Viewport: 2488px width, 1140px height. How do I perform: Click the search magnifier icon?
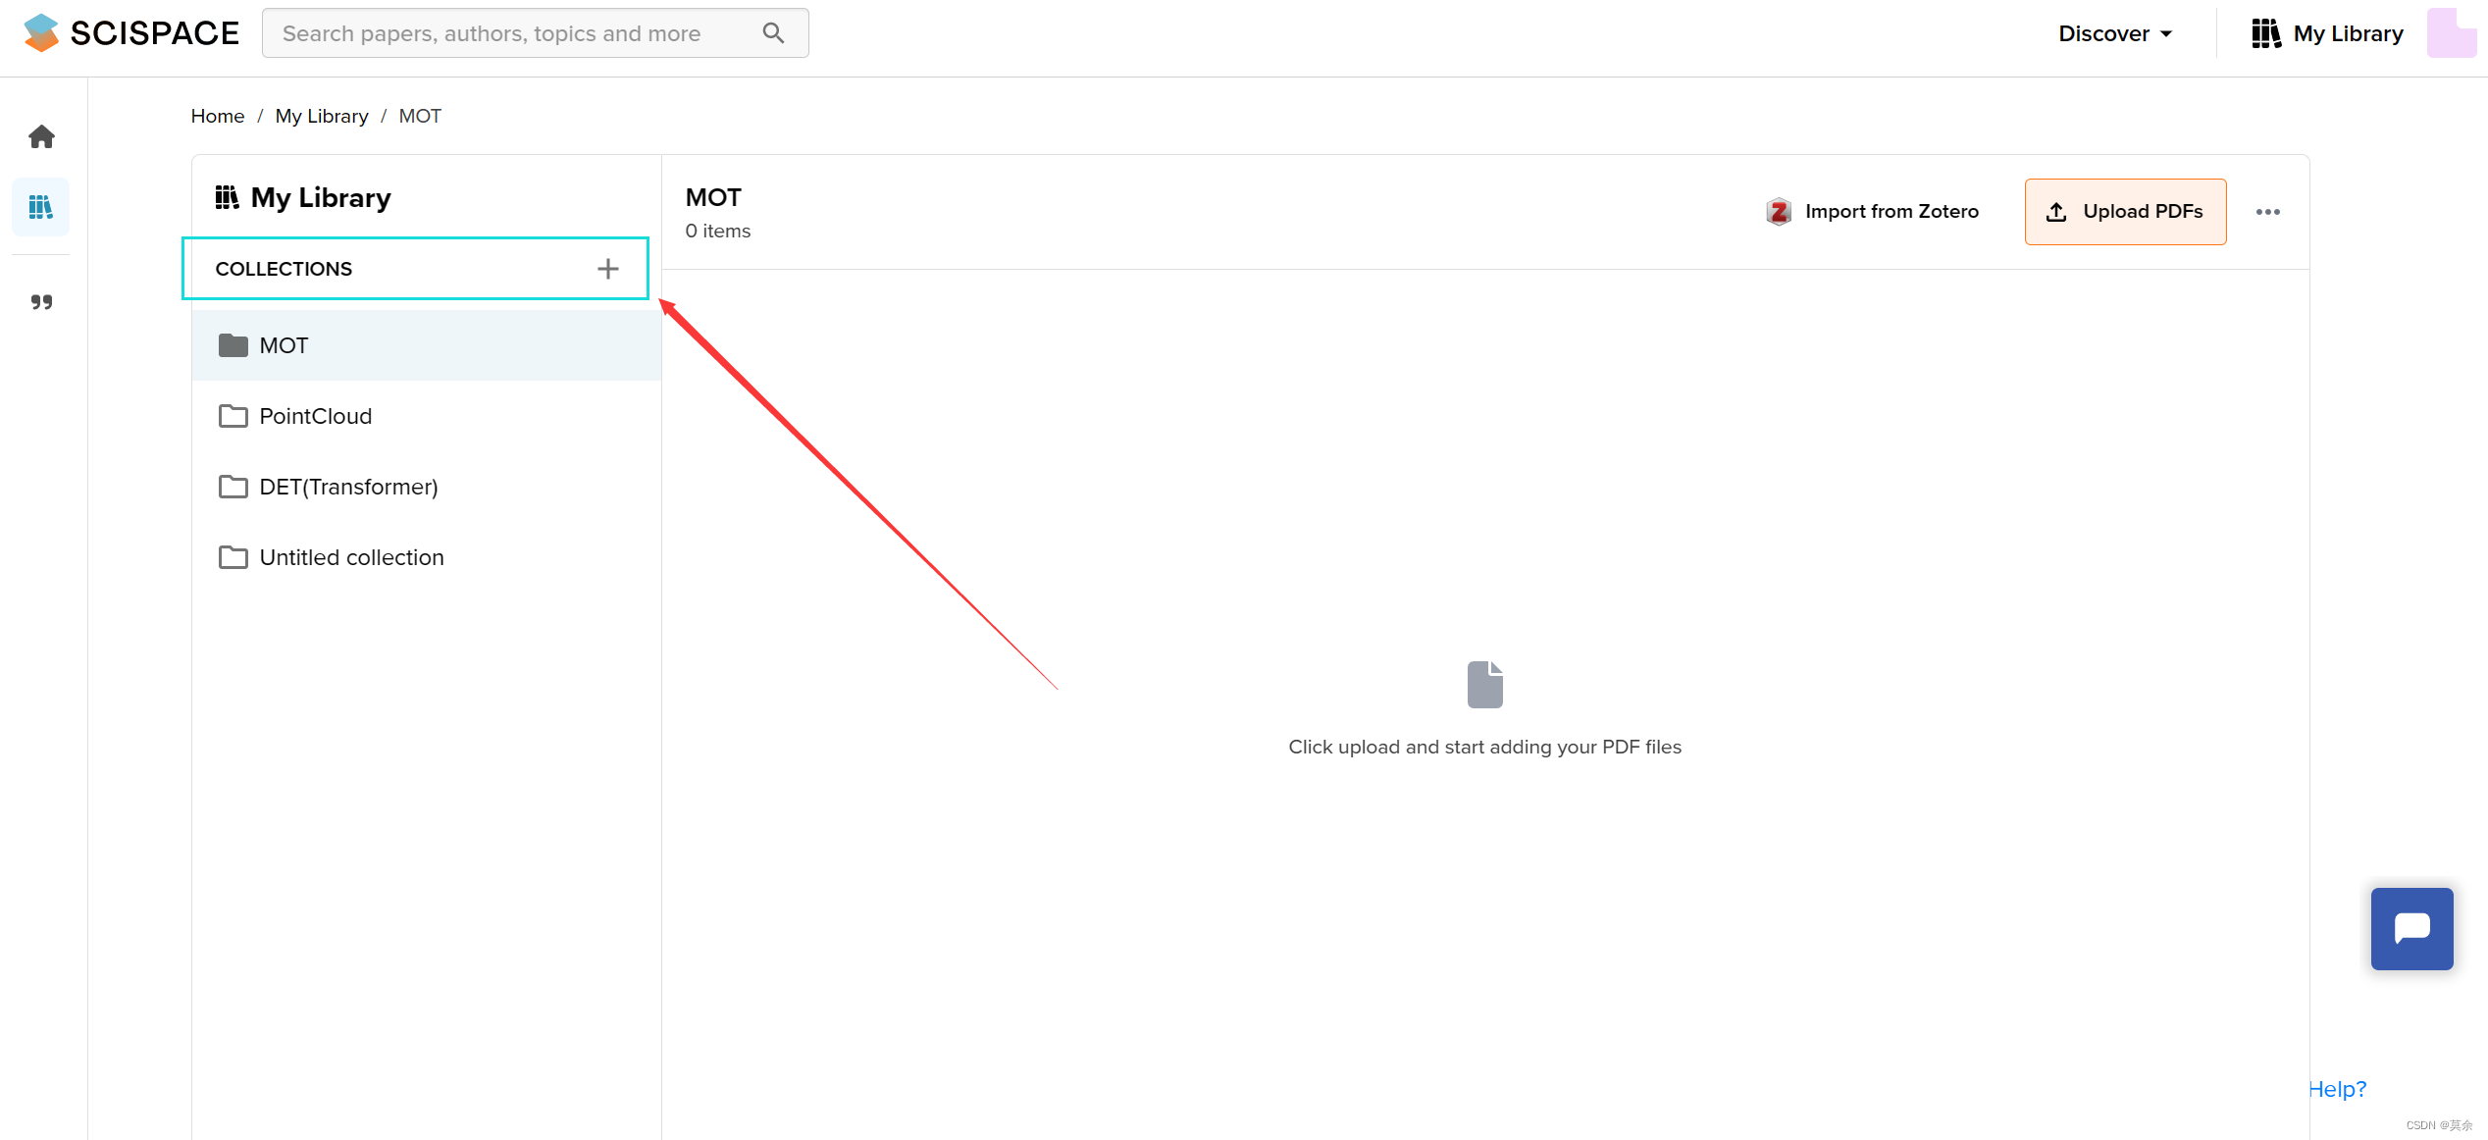click(773, 33)
